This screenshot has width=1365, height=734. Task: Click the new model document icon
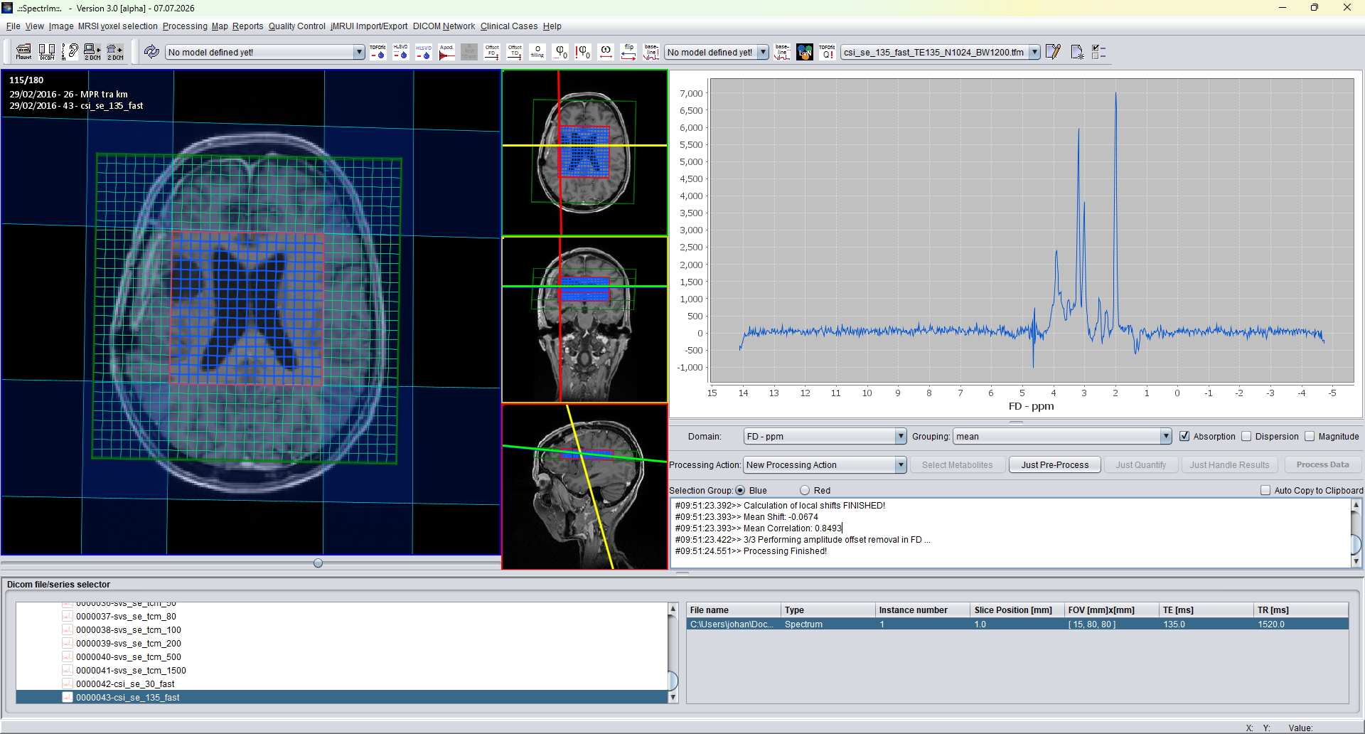coord(1076,52)
